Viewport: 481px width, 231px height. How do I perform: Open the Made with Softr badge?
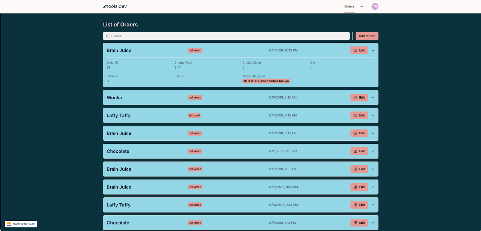21,224
